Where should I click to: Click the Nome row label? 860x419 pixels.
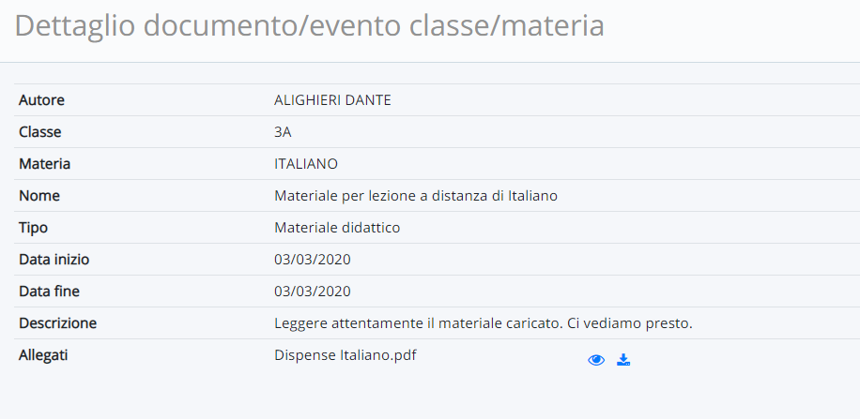39,196
